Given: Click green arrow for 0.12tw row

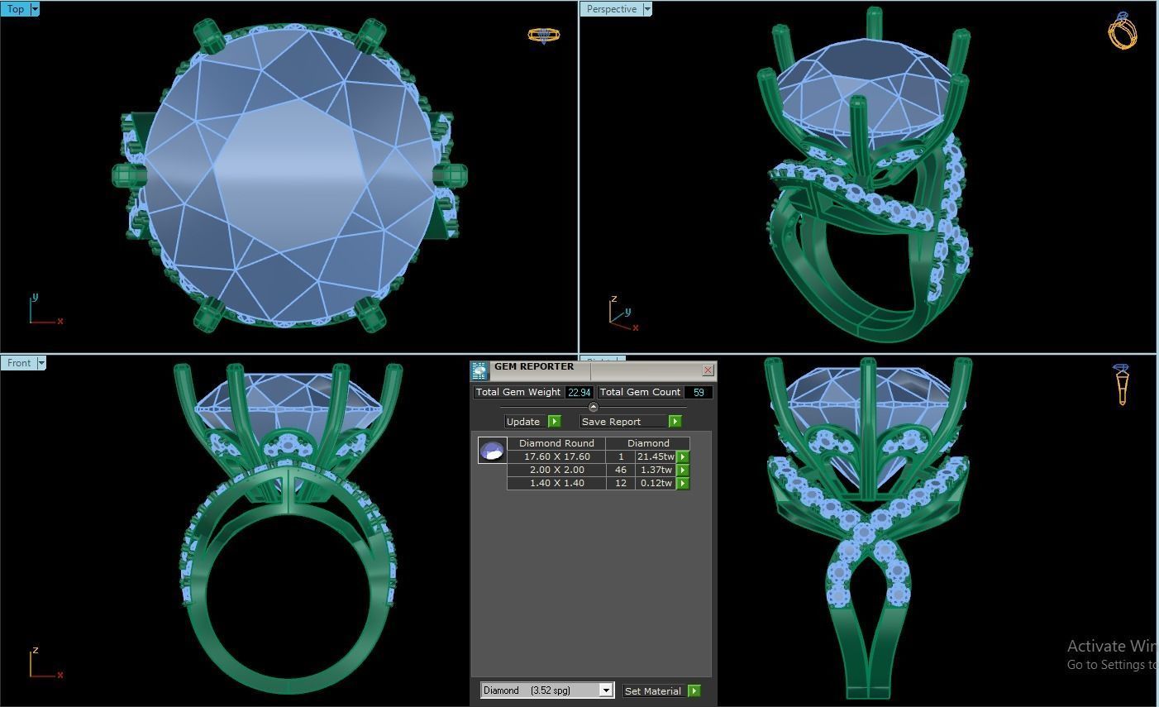Looking at the screenshot, I should [x=683, y=483].
